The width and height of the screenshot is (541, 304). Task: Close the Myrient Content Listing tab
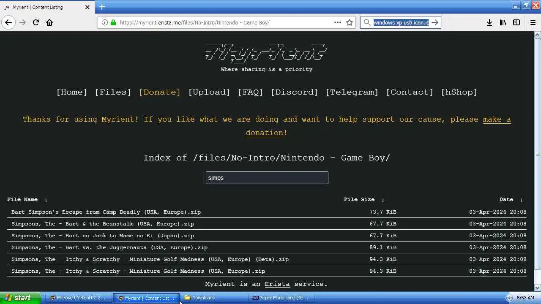click(87, 7)
